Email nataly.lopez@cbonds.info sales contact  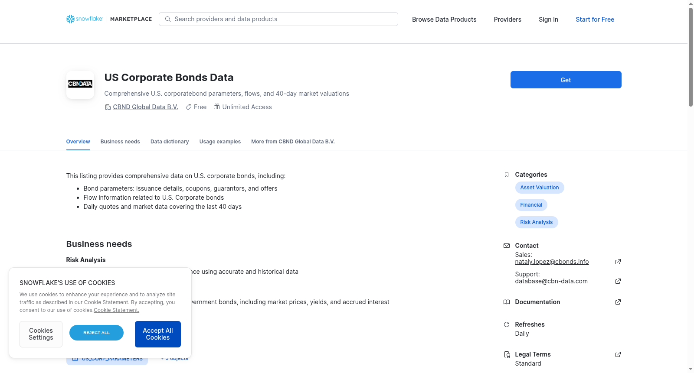(x=552, y=262)
